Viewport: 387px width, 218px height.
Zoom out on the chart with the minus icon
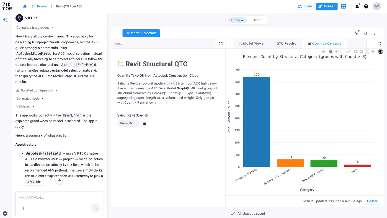(x=361, y=52)
